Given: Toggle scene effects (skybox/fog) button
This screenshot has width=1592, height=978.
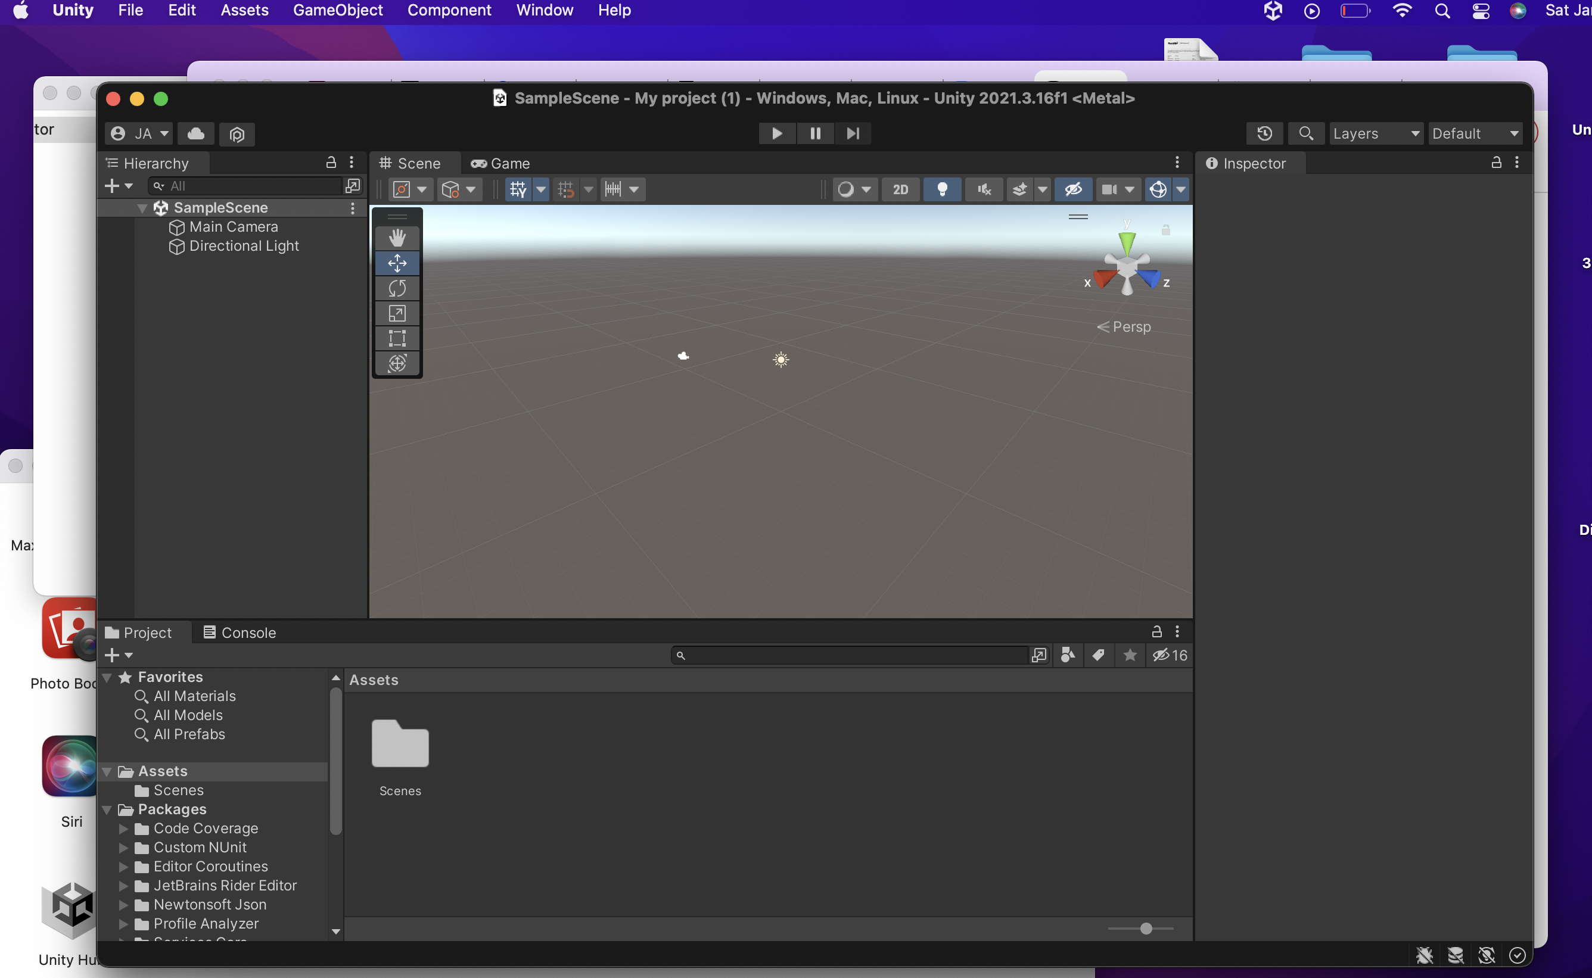Looking at the screenshot, I should pos(1019,189).
